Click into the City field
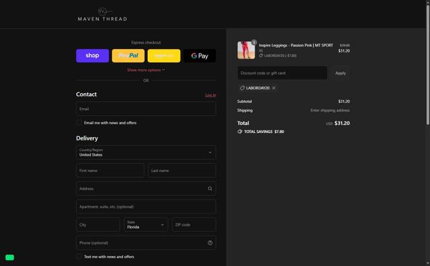The height and width of the screenshot is (266, 430). [98, 225]
